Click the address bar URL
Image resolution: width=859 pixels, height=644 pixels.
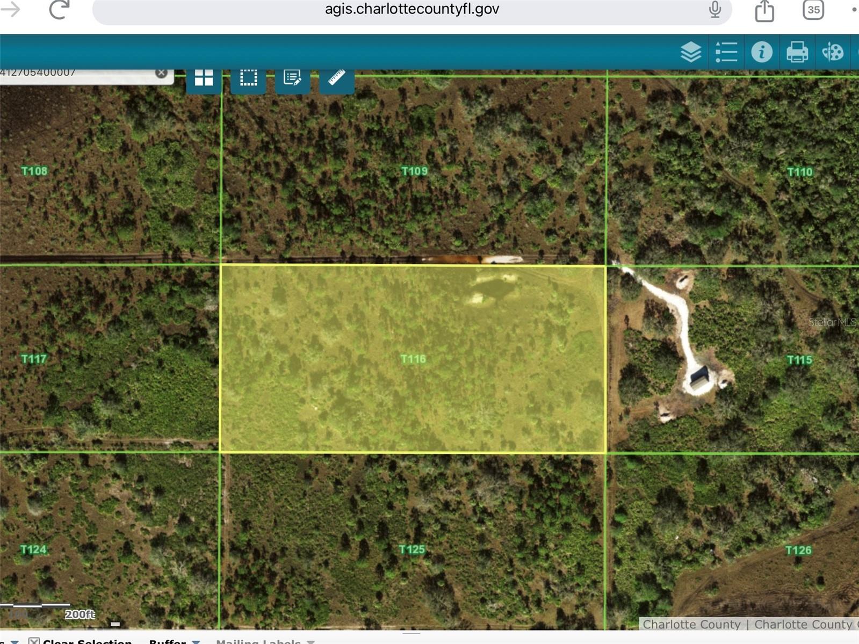pyautogui.click(x=412, y=9)
